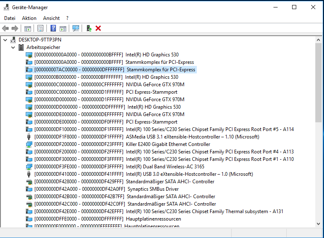Select Intel HD Graphics 530 at B0000000
324x238 pixels.
tap(106, 77)
